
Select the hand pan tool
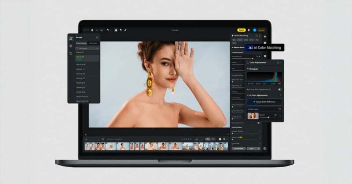coord(116,30)
